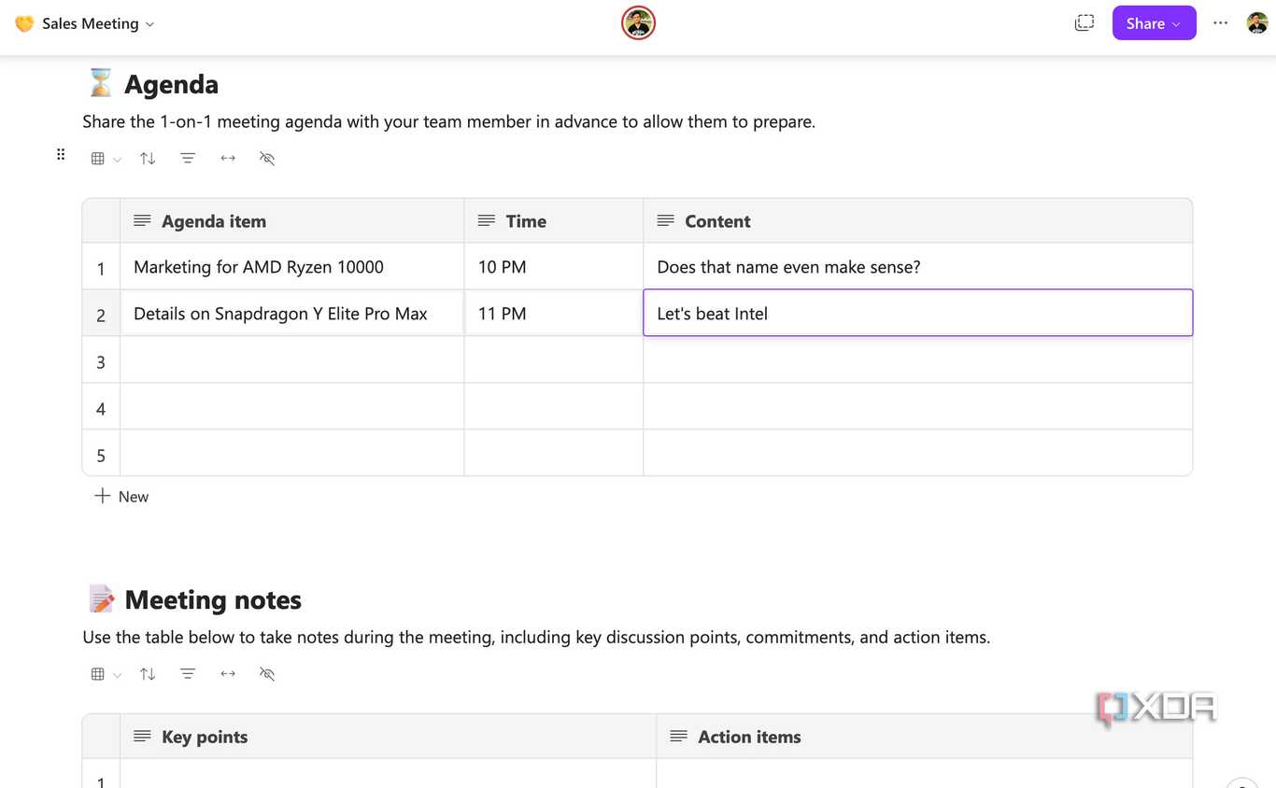Open the Sales Meeting title dropdown

pos(98,23)
